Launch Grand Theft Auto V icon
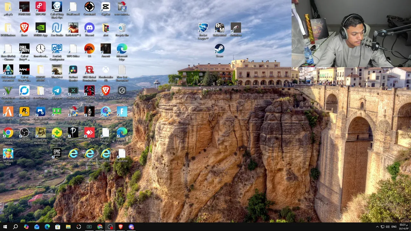This screenshot has width=411, height=231. (x=8, y=94)
